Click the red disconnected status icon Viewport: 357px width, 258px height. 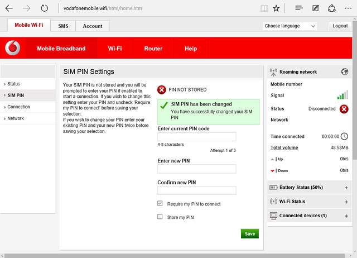[x=344, y=109]
